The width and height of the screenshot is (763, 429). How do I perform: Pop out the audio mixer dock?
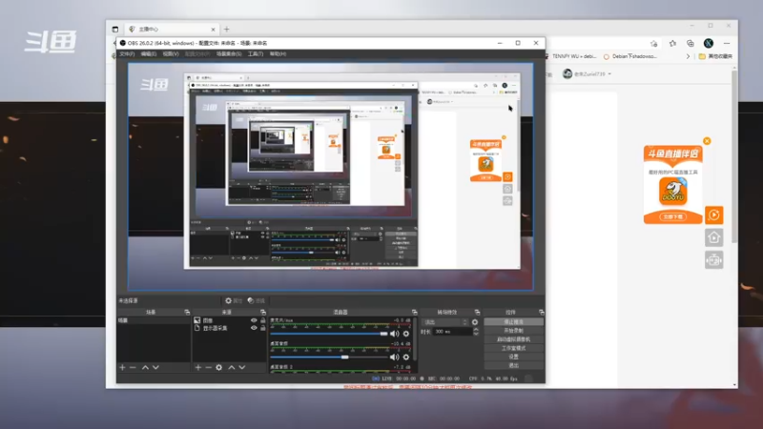click(x=414, y=313)
